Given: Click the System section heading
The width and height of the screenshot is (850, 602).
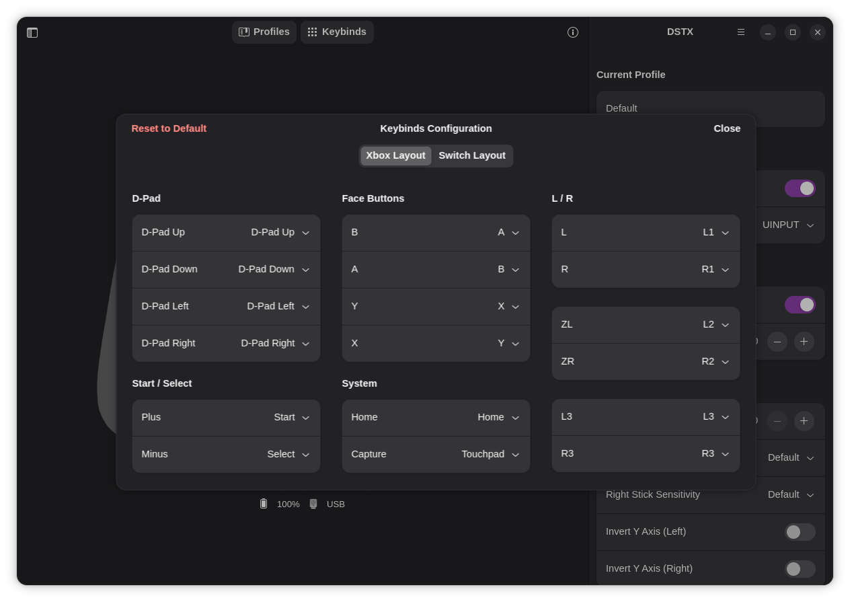Looking at the screenshot, I should tap(360, 383).
